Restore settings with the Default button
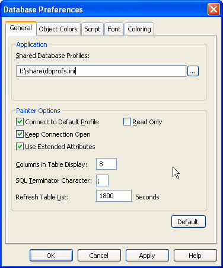This screenshot has height=268, width=223. click(x=189, y=222)
